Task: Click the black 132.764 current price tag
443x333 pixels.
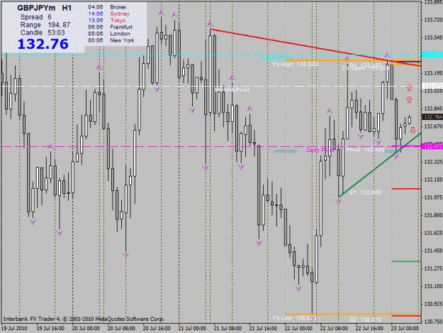Action: coord(432,117)
